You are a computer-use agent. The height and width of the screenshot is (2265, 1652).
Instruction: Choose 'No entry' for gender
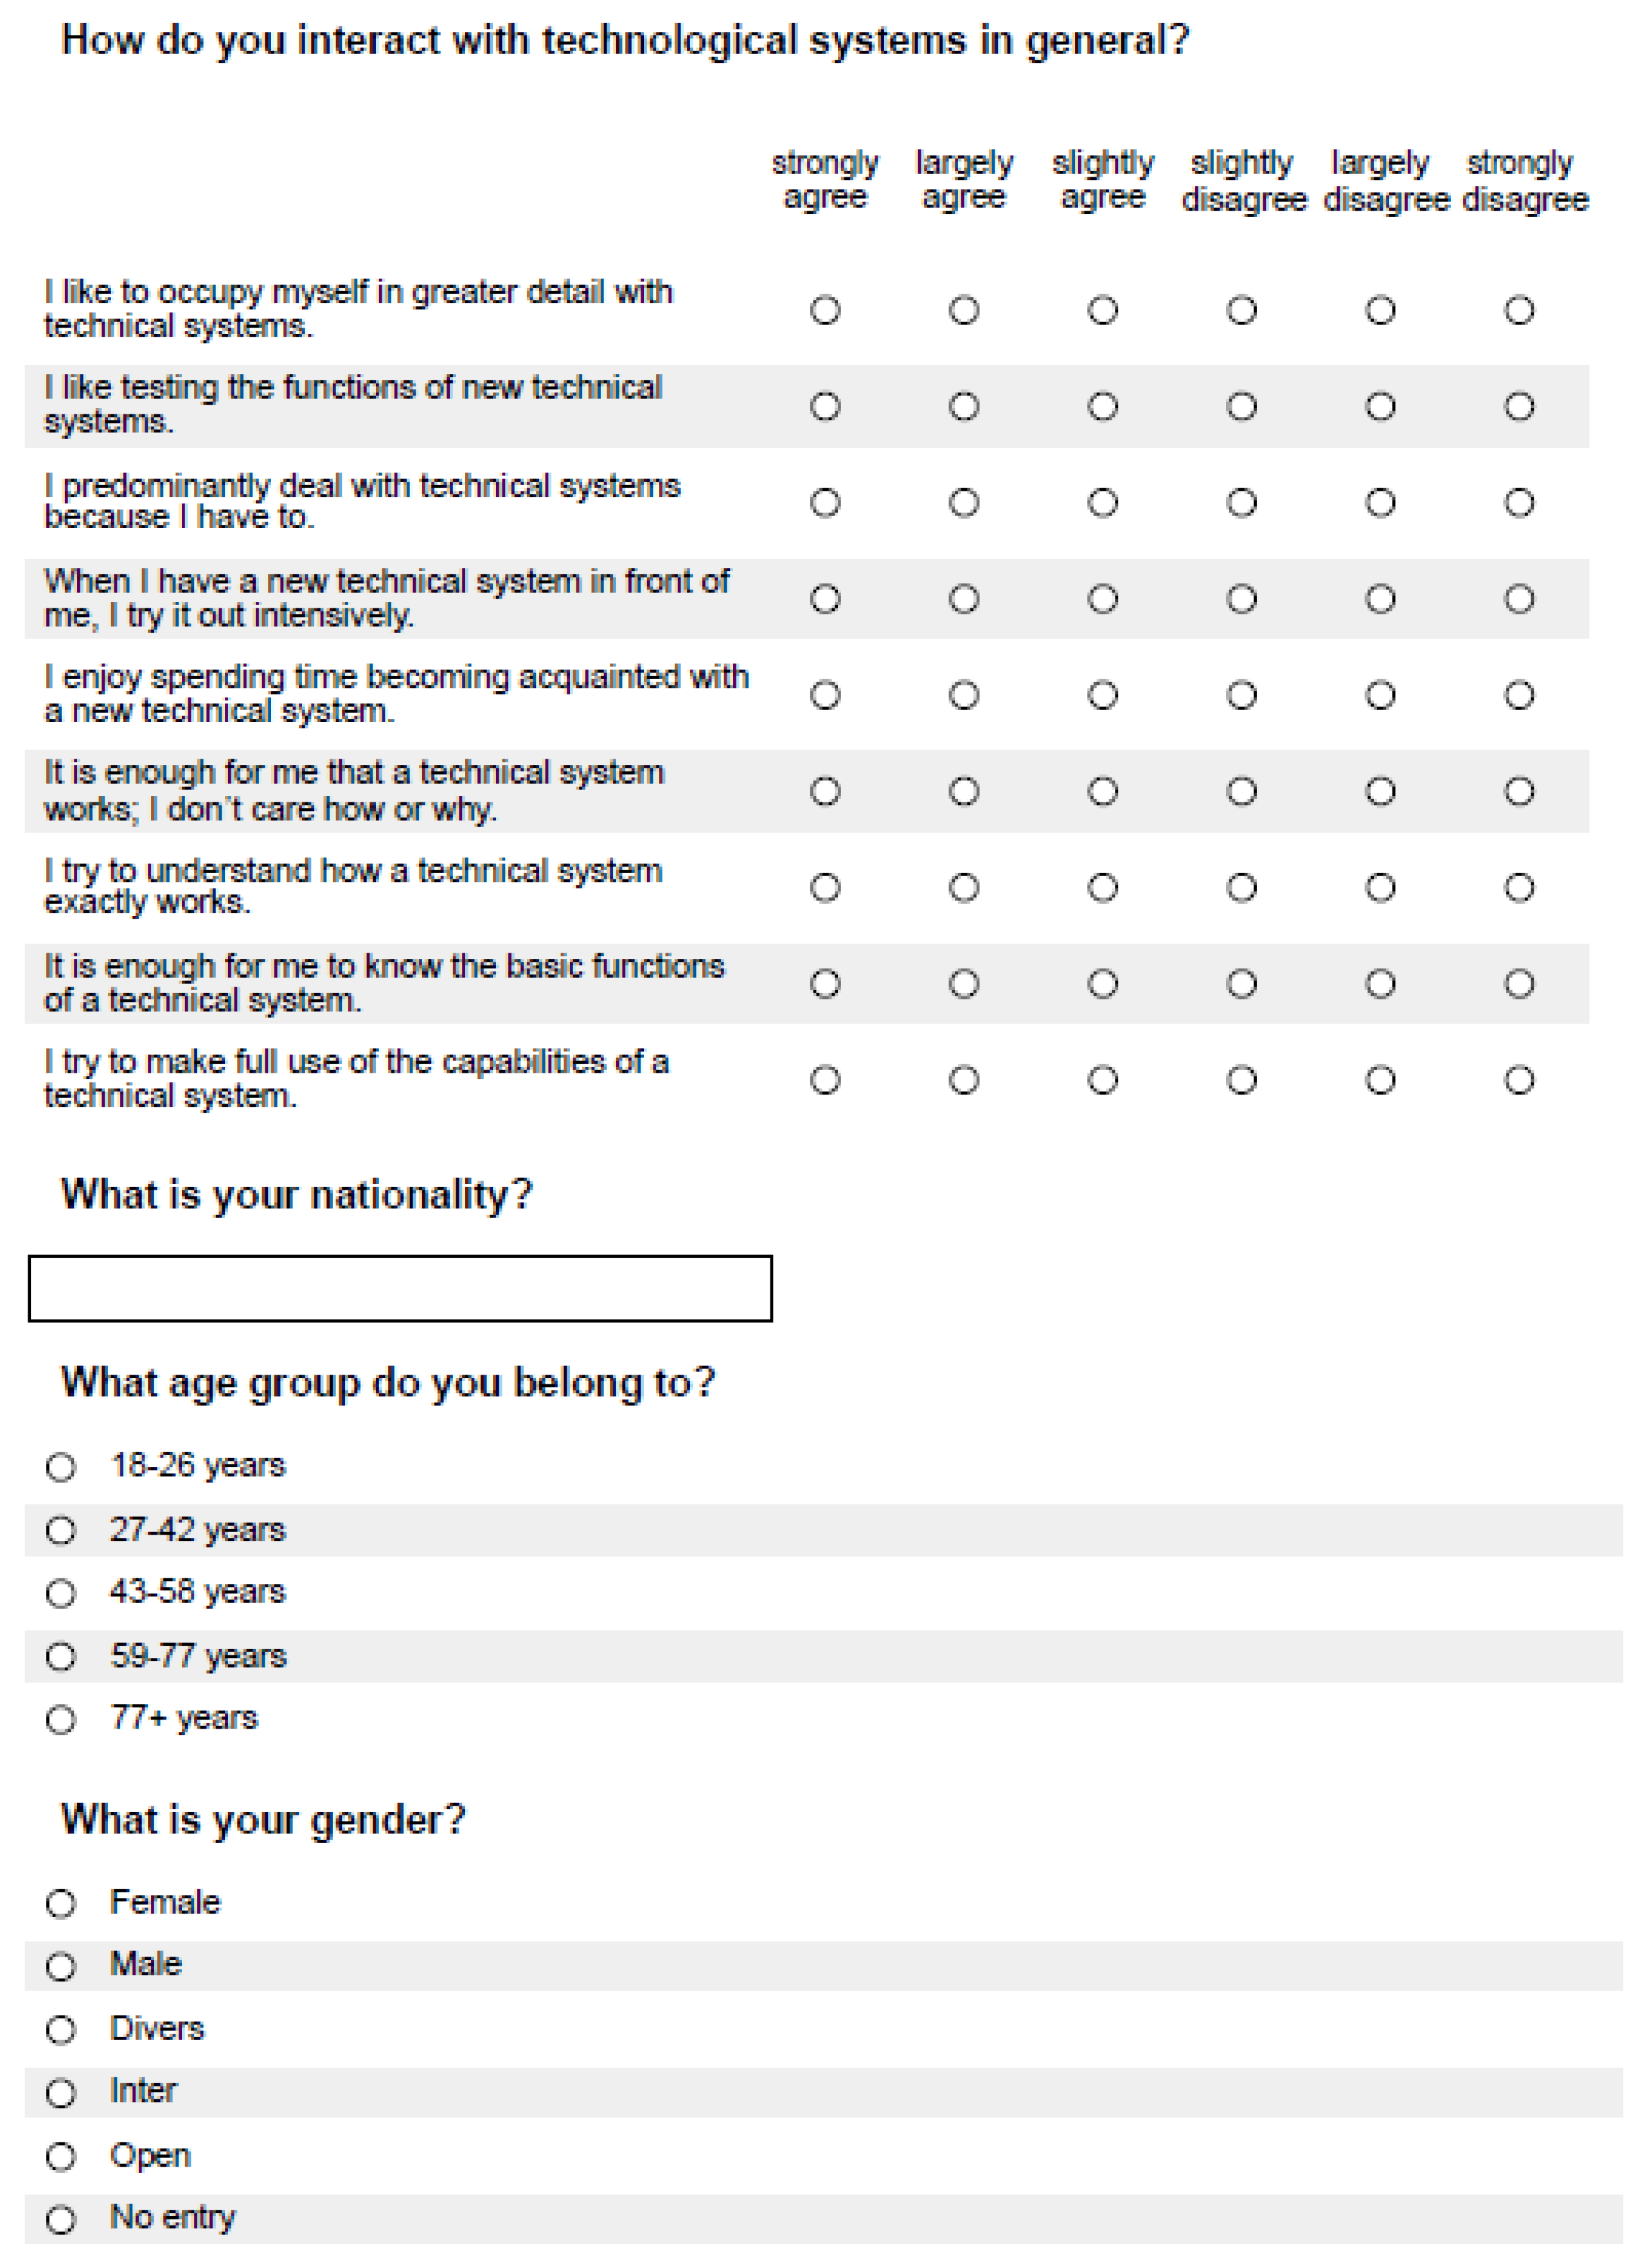(x=61, y=2220)
